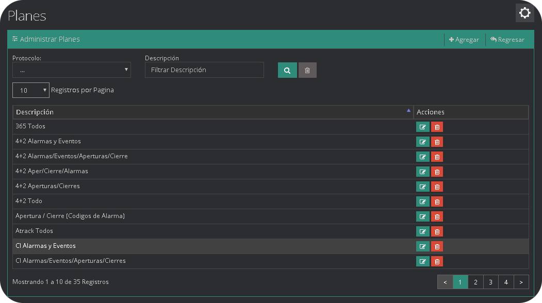Sort the table by Descripción column

point(212,112)
